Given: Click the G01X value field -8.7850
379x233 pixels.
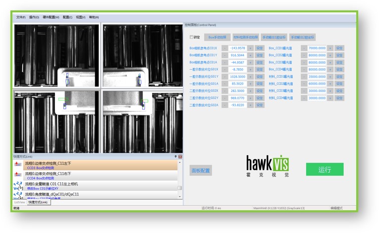Looking at the screenshot, I should [238, 69].
